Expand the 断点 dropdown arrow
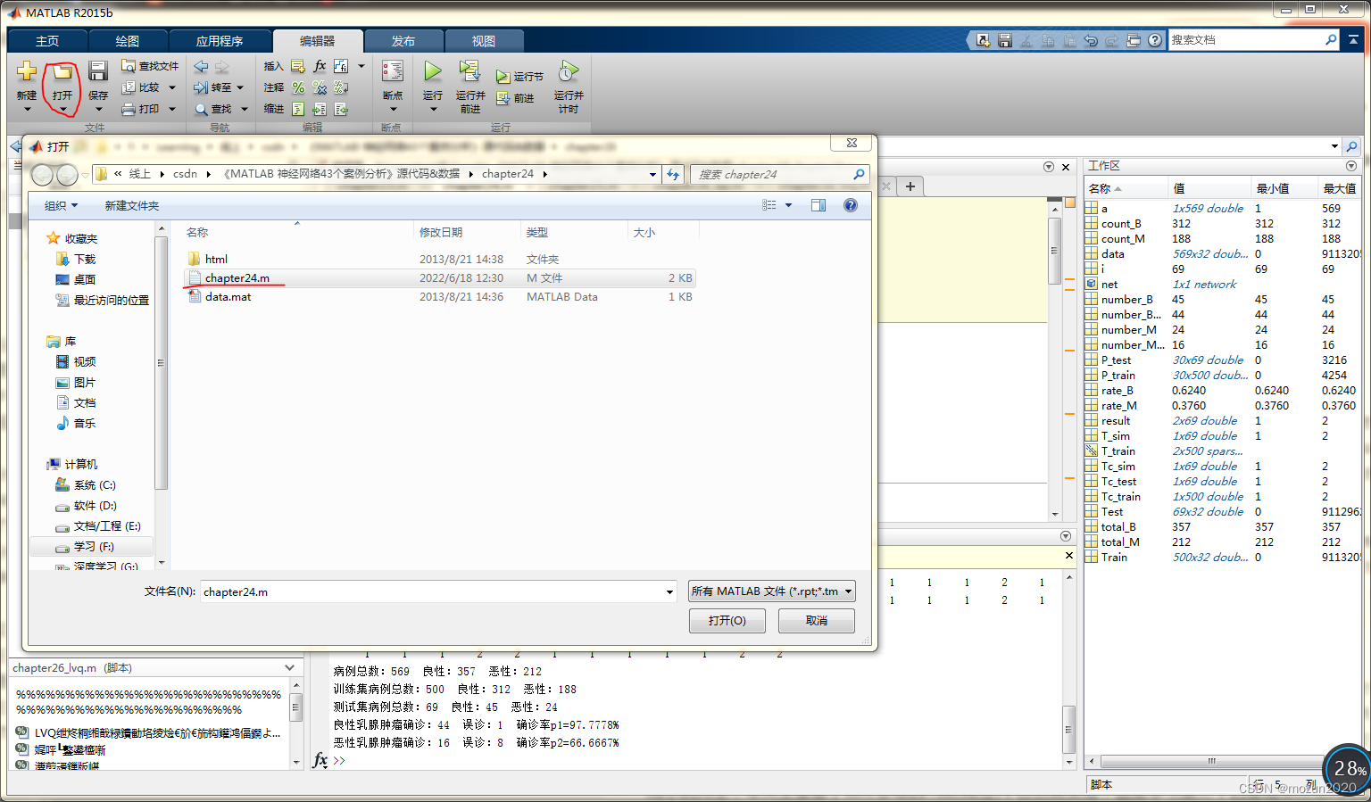 click(x=393, y=110)
